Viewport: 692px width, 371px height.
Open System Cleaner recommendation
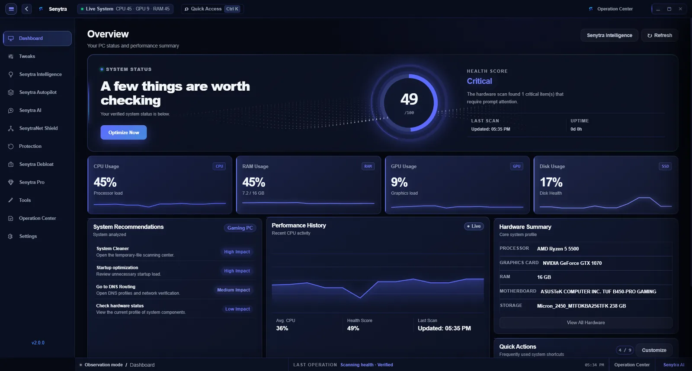tap(174, 252)
